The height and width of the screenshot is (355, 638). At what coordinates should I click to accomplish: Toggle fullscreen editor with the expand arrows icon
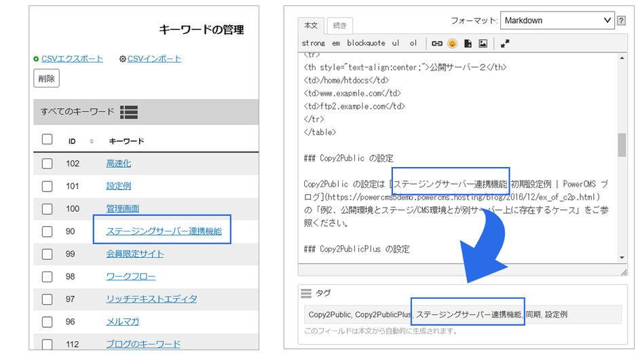[505, 43]
